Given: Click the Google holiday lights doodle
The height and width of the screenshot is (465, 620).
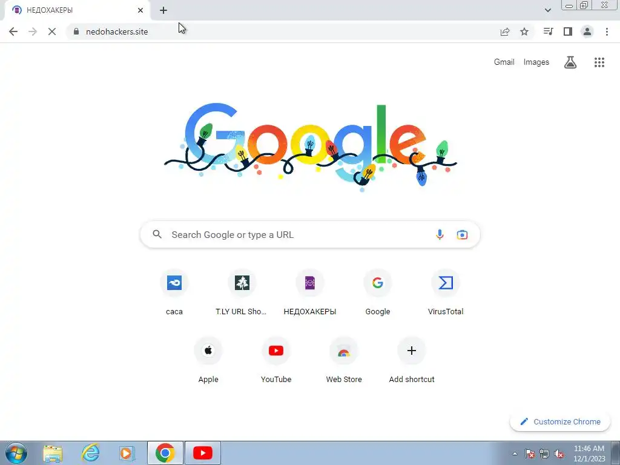Looking at the screenshot, I should (x=311, y=147).
